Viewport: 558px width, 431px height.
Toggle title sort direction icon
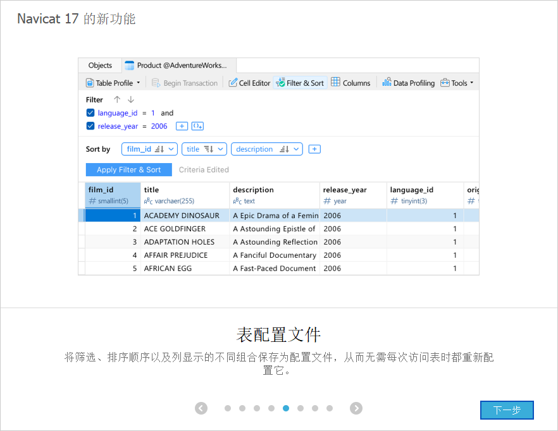pos(209,149)
